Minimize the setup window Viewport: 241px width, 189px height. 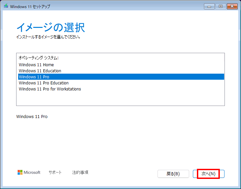(x=209, y=6)
